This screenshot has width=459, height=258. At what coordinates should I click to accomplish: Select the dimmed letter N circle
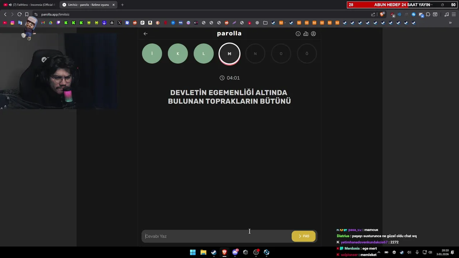(x=255, y=53)
